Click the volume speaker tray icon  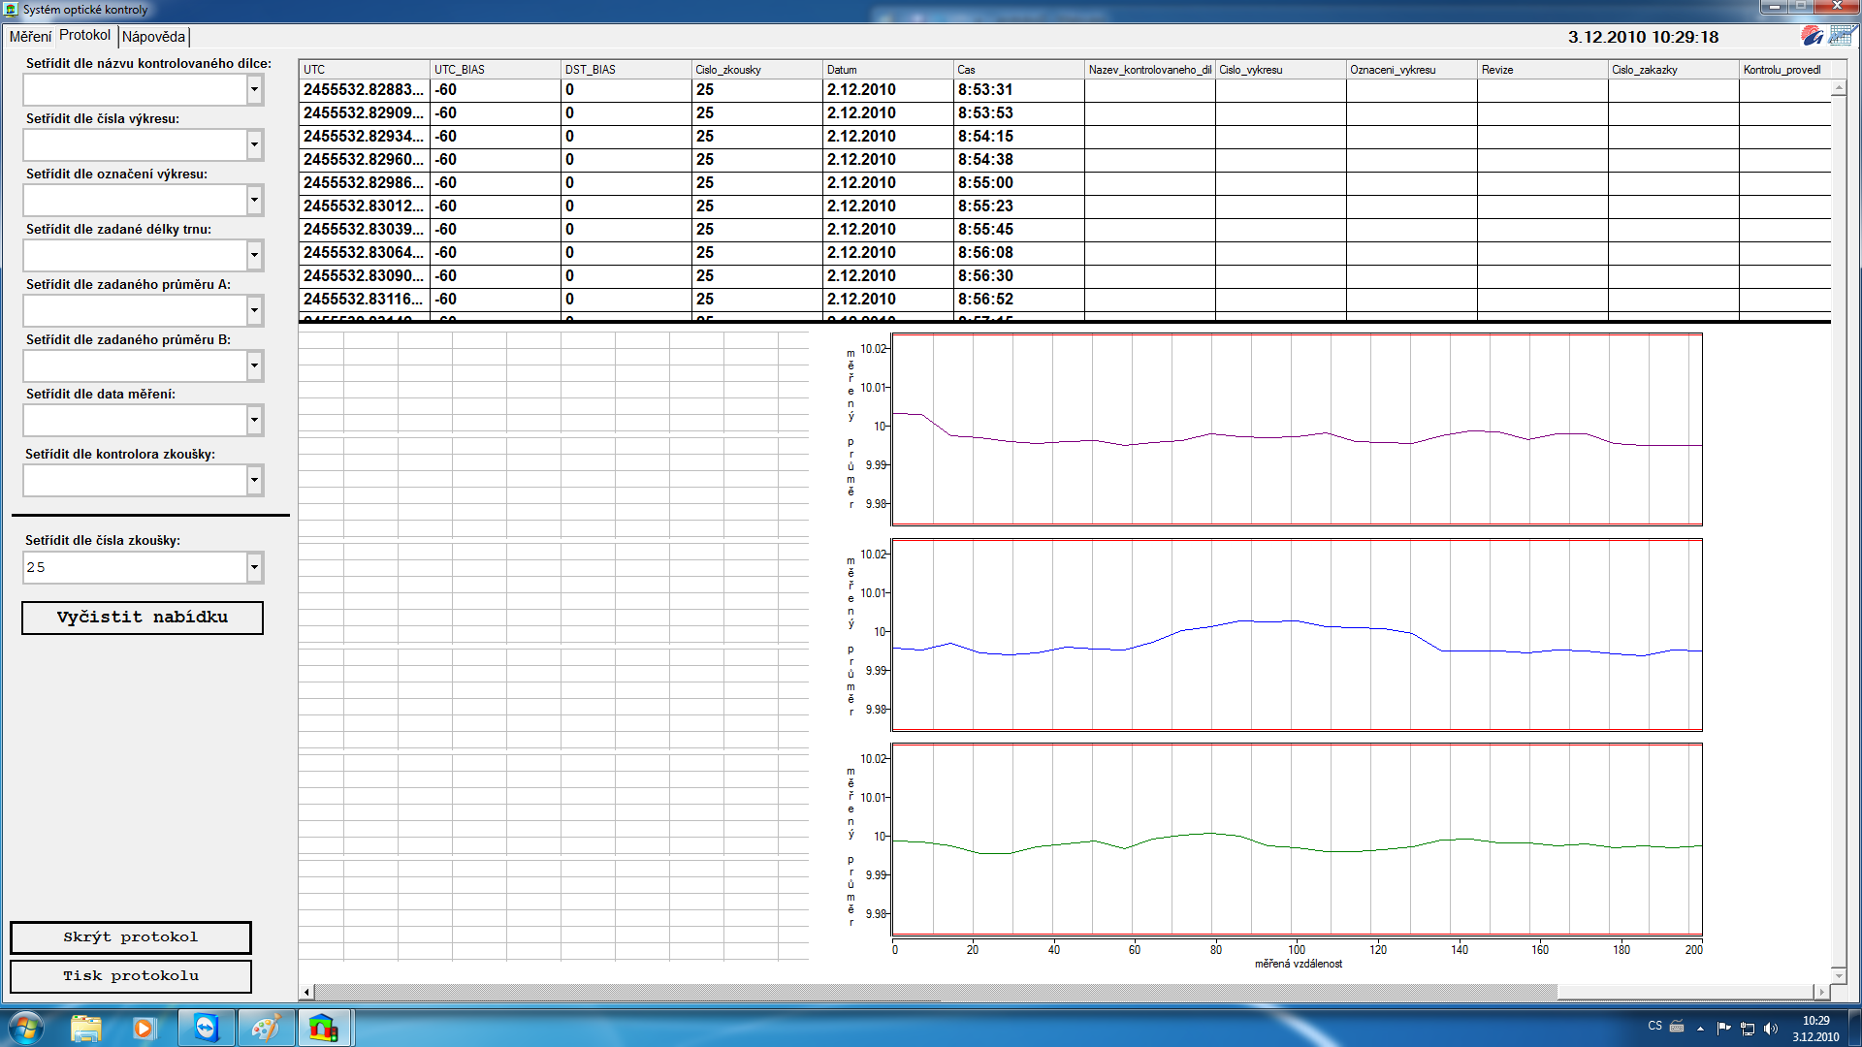click(1771, 1028)
